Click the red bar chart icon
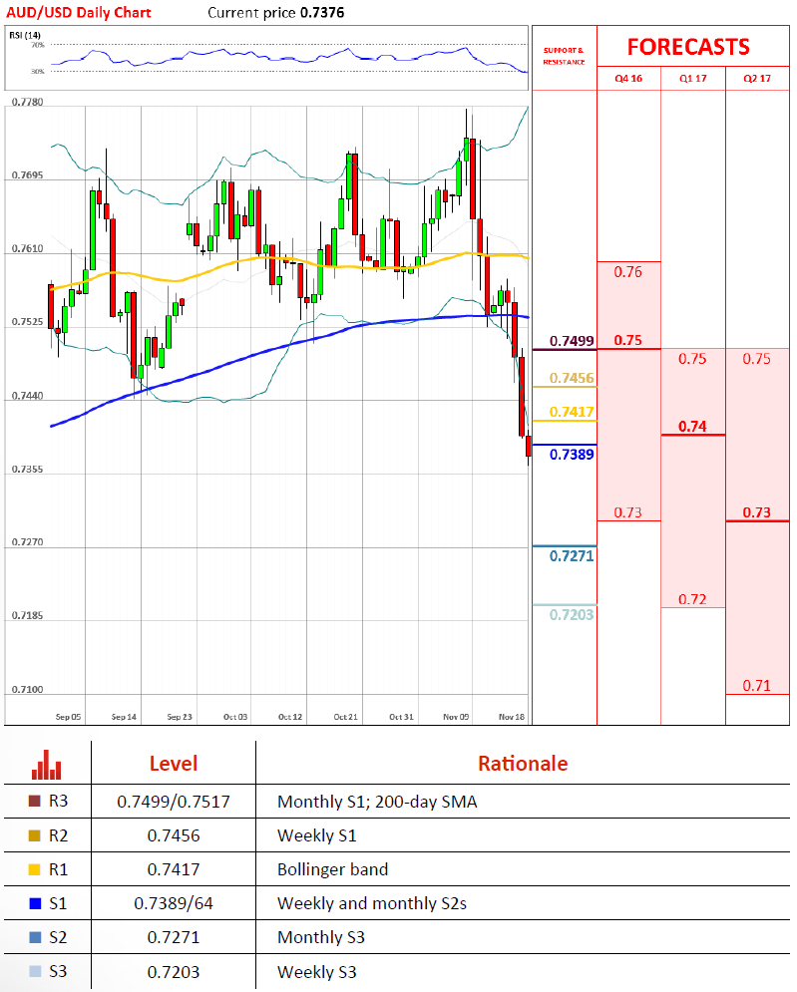Screen dimensions: 797x992 click(x=46, y=765)
